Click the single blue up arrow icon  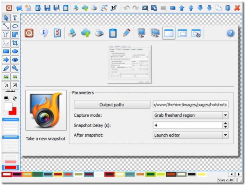click(x=182, y=8)
